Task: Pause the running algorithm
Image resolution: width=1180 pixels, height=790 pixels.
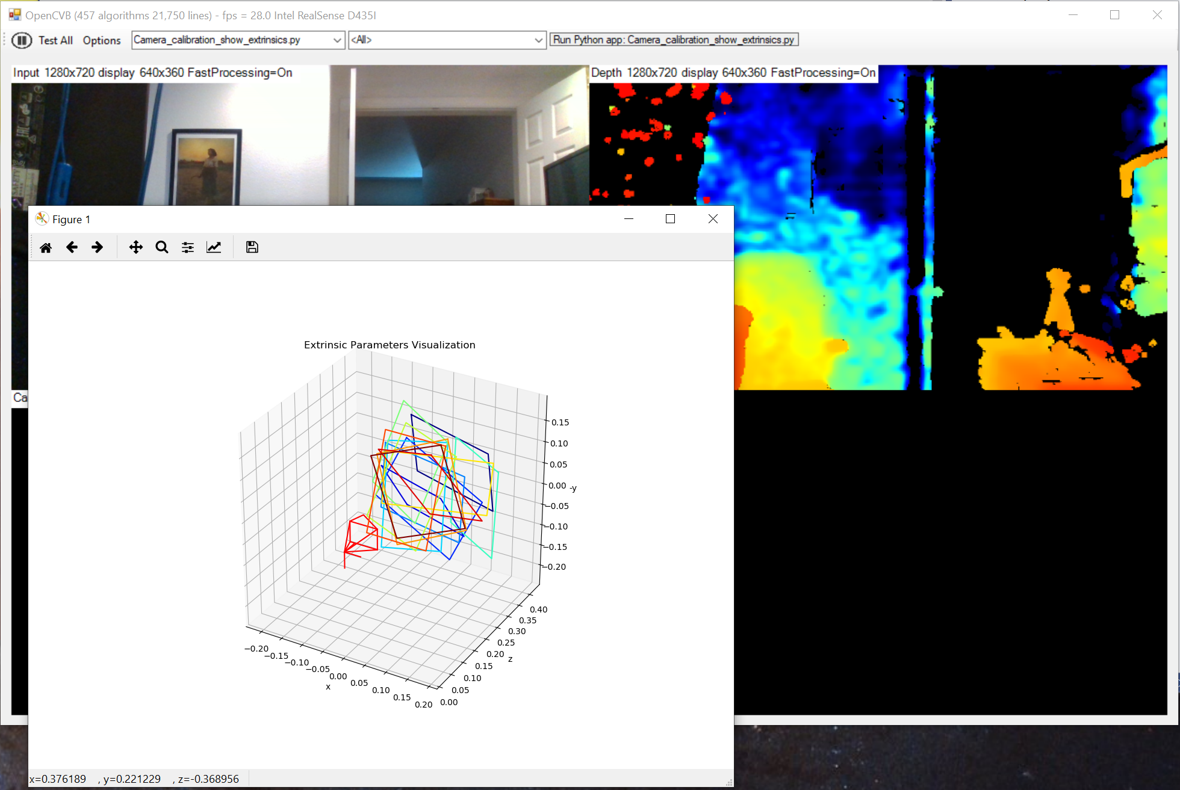Action: point(22,40)
